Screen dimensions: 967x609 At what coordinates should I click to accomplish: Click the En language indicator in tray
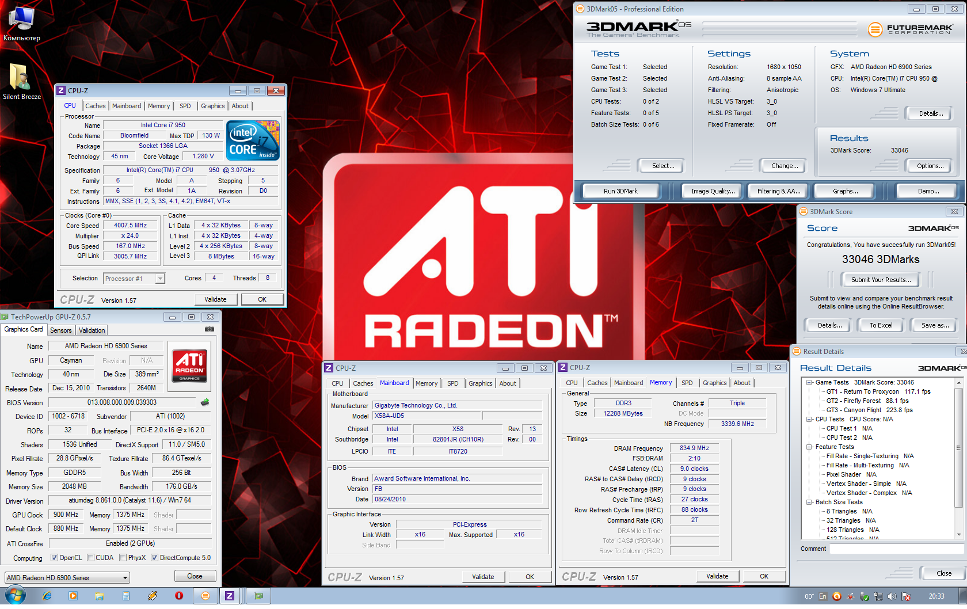[x=823, y=596]
